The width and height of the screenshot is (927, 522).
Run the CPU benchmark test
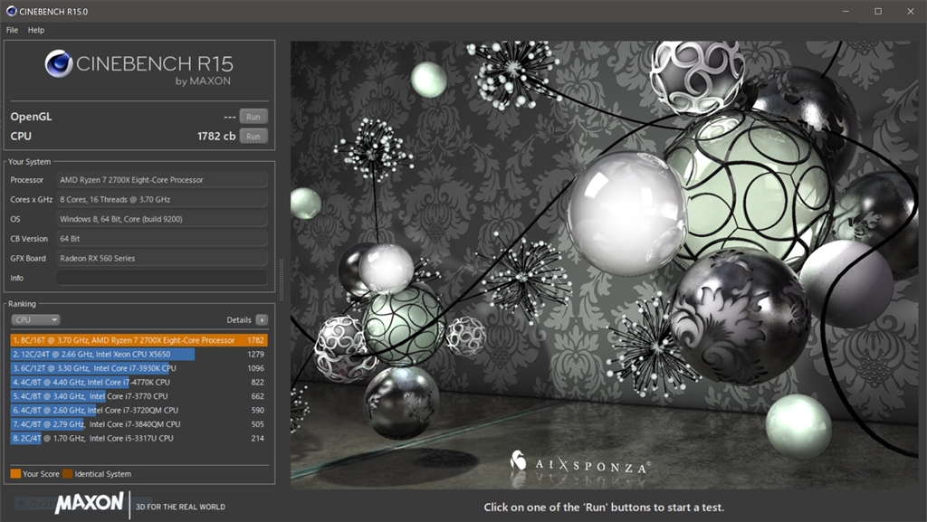253,137
